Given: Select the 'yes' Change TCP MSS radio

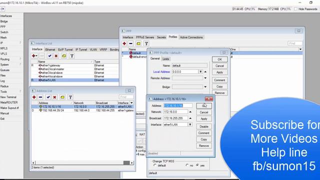Looking at the screenshot, I should [197, 165].
